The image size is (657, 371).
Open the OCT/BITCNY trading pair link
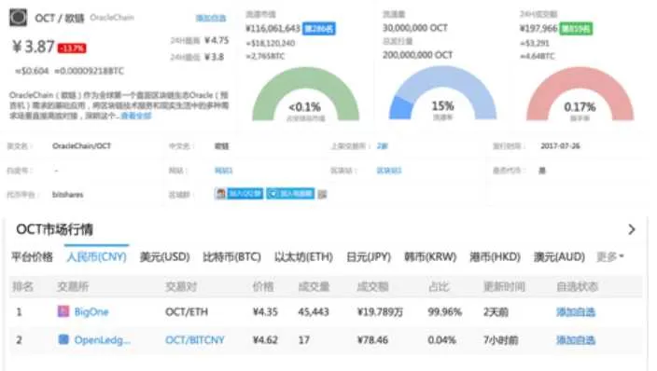click(x=195, y=339)
